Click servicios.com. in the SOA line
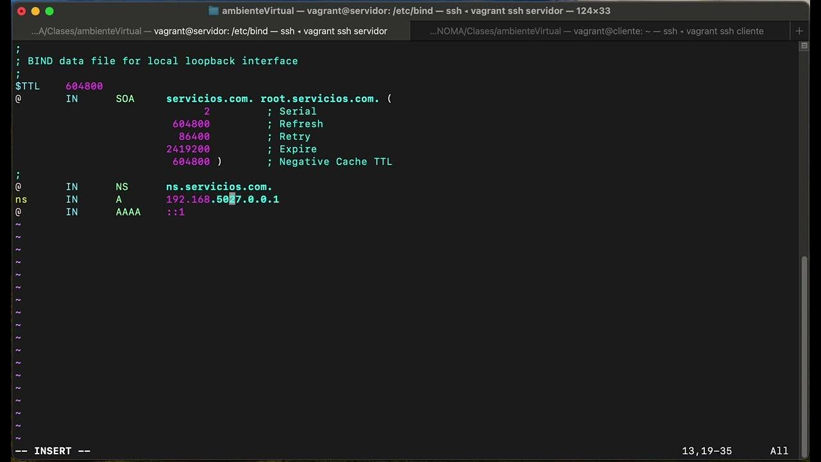 click(x=210, y=99)
